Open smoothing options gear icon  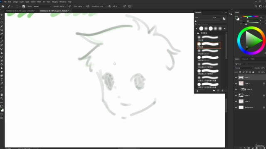pos(110,7)
